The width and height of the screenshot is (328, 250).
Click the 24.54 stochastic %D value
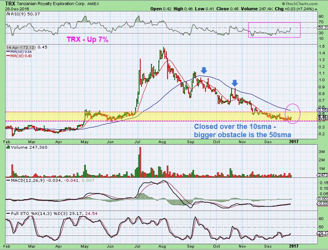tap(91, 213)
